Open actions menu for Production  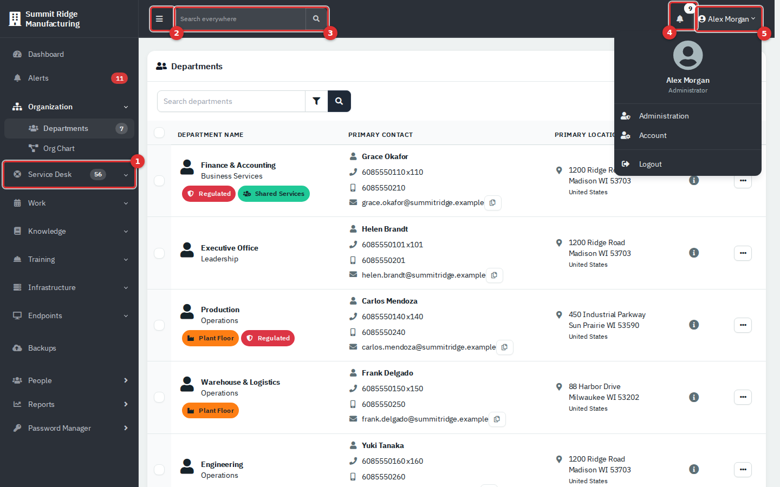743,325
